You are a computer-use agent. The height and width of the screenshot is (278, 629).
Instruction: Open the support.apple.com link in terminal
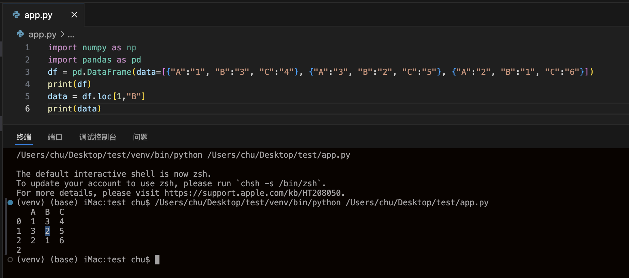click(x=252, y=193)
